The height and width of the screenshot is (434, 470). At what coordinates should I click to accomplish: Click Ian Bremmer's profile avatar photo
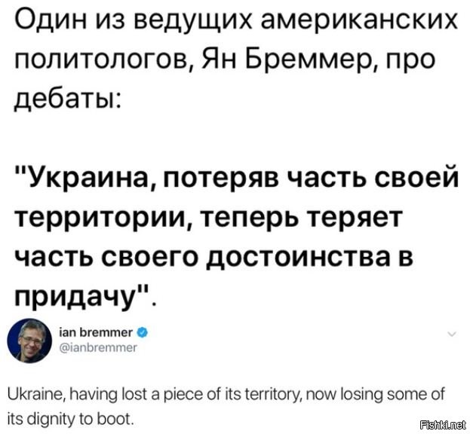point(29,341)
